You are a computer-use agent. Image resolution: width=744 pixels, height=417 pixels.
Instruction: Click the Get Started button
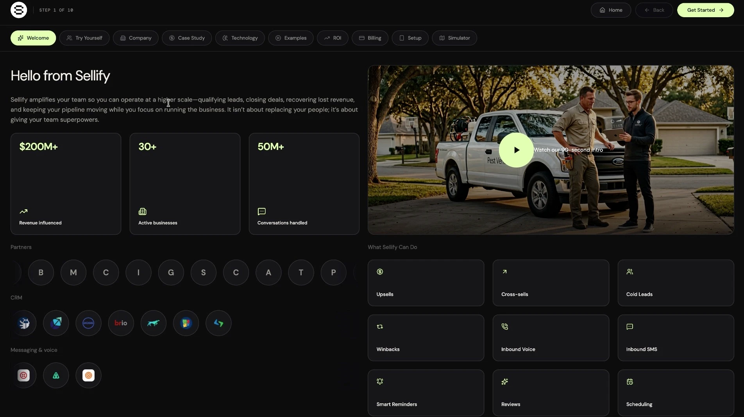tap(705, 10)
